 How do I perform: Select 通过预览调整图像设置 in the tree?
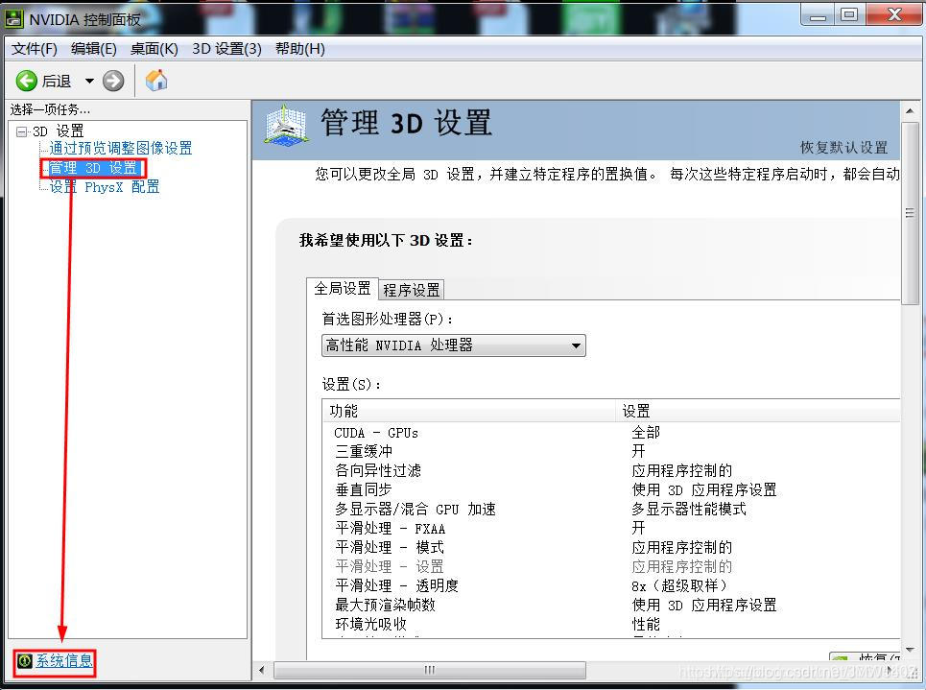(121, 148)
